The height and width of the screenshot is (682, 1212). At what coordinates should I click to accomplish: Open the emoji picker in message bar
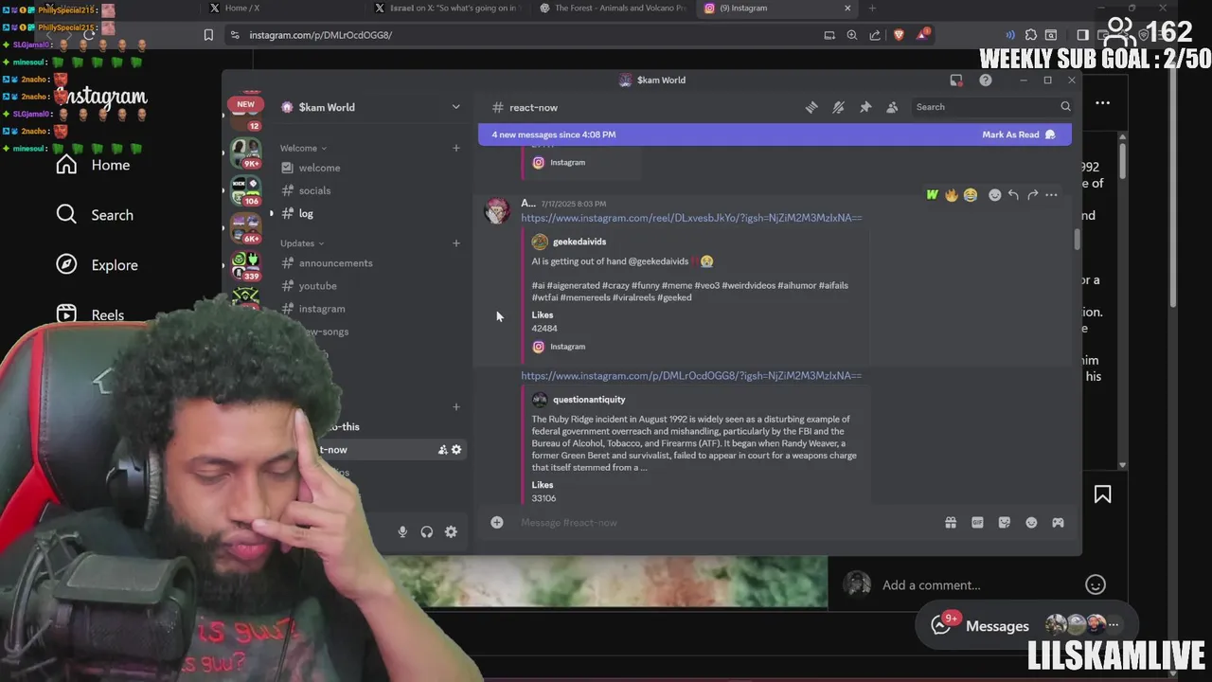coord(1031,523)
